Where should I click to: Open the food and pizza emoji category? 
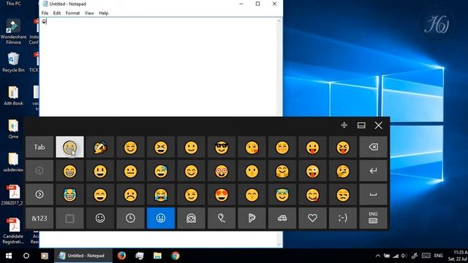252,218
